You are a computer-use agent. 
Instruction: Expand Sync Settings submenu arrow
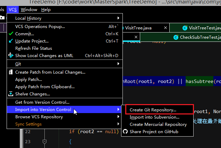pos(118,124)
